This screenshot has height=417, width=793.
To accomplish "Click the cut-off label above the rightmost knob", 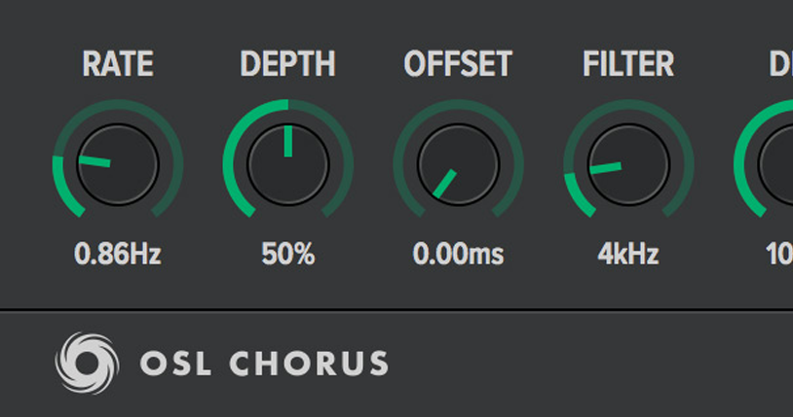I will (x=780, y=64).
